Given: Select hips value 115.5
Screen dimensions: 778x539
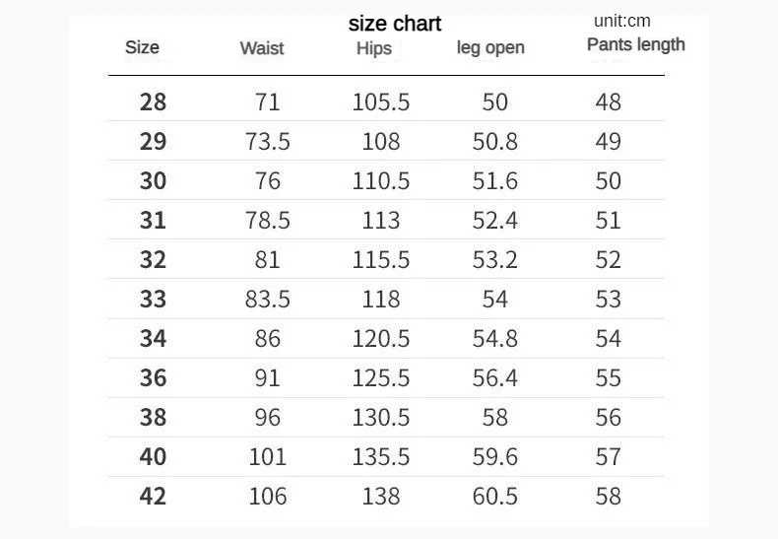Looking at the screenshot, I should tap(381, 259).
